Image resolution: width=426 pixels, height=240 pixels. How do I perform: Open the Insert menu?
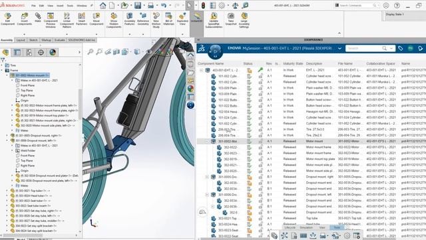pyautogui.click(x=60, y=5)
